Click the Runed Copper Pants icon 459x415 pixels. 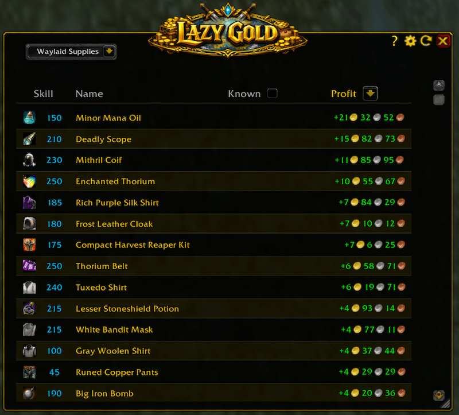tap(29, 373)
